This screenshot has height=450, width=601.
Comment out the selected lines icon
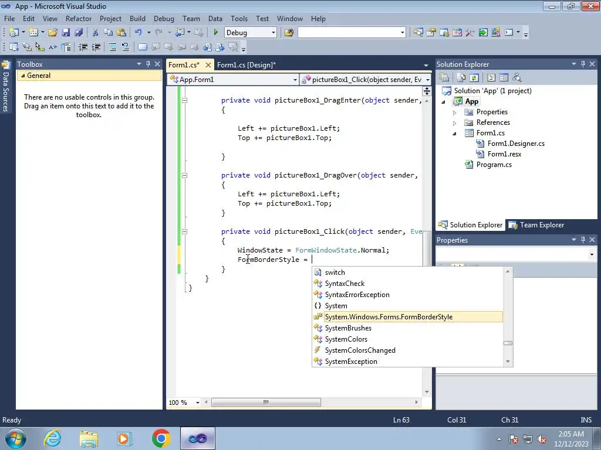113,47
